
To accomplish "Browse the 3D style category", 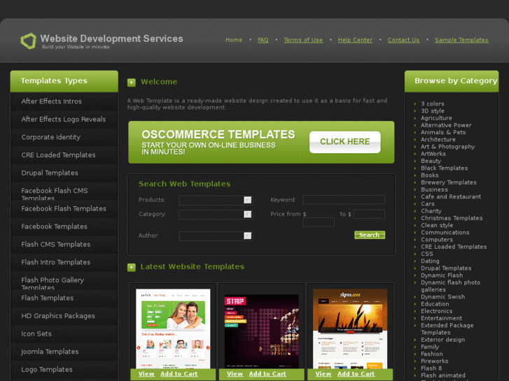I will [x=433, y=111].
